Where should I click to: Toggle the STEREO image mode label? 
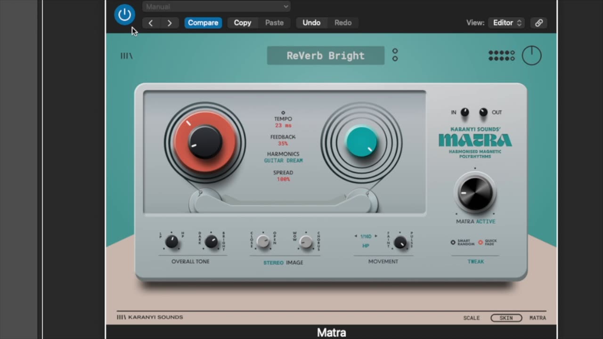273,262
